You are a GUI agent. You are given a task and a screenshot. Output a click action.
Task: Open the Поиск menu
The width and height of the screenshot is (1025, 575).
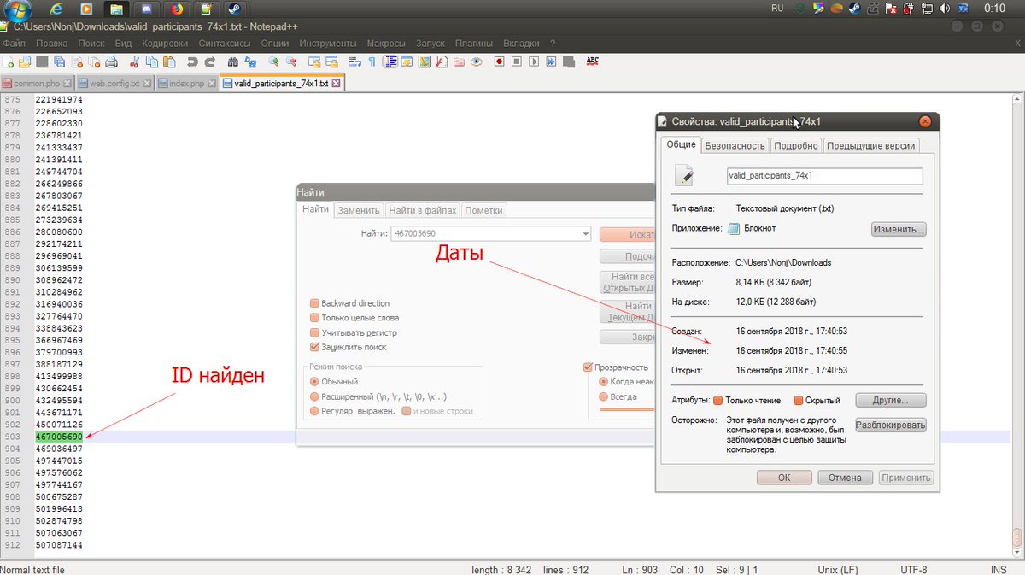91,43
